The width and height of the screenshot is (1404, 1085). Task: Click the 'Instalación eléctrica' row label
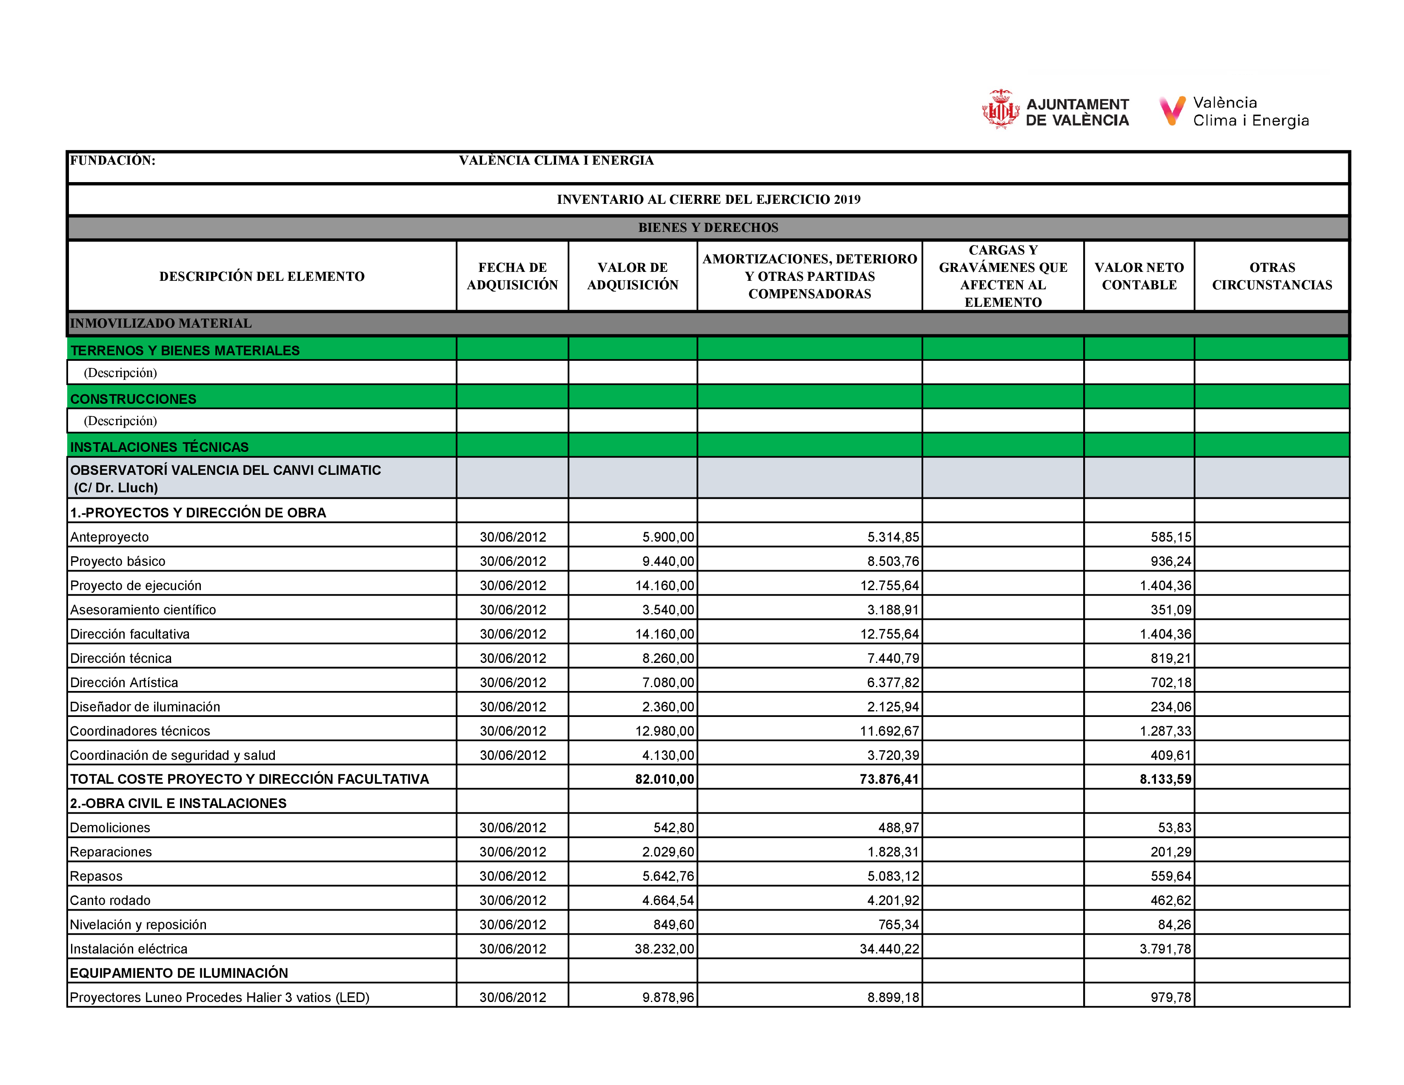pyautogui.click(x=128, y=949)
